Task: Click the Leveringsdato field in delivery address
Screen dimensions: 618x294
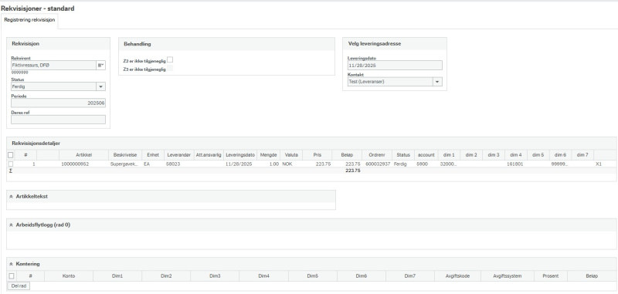Action: pyautogui.click(x=395, y=66)
